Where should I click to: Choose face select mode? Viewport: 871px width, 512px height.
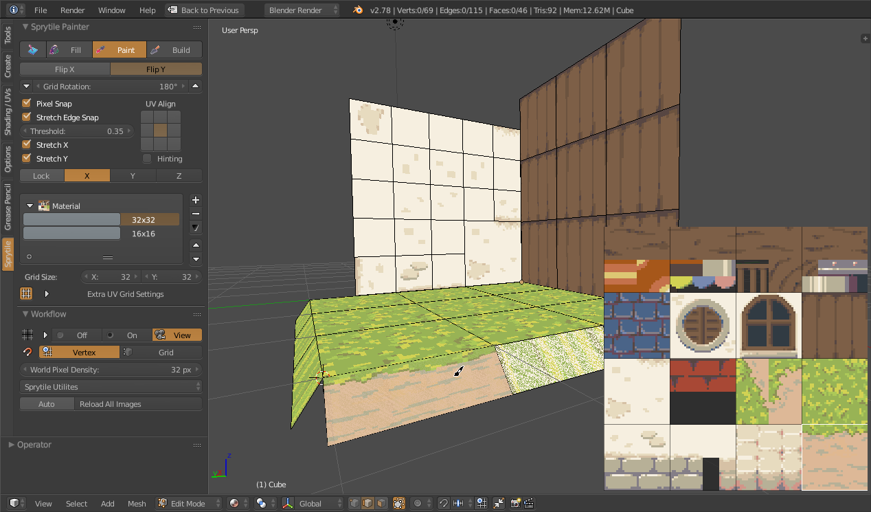(381, 503)
